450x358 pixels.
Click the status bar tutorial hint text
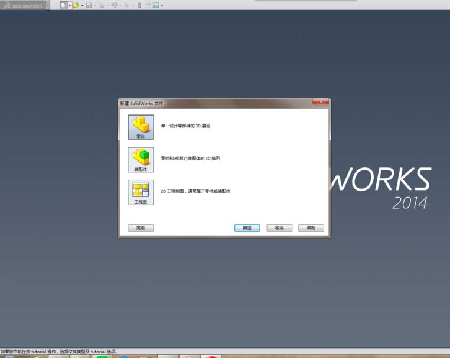59,352
